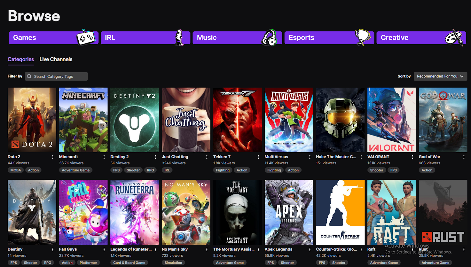Open the Fall Guys cover art
This screenshot has height=267, width=471.
(x=83, y=212)
